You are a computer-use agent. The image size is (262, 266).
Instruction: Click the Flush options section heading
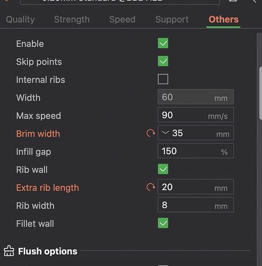[47, 251]
